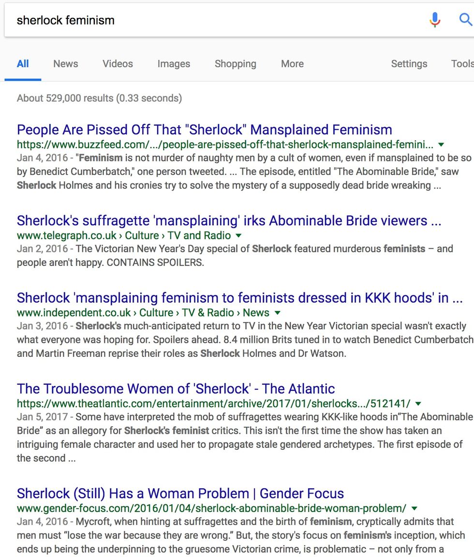Select the Images tab
This screenshot has width=474, height=557.
[174, 64]
